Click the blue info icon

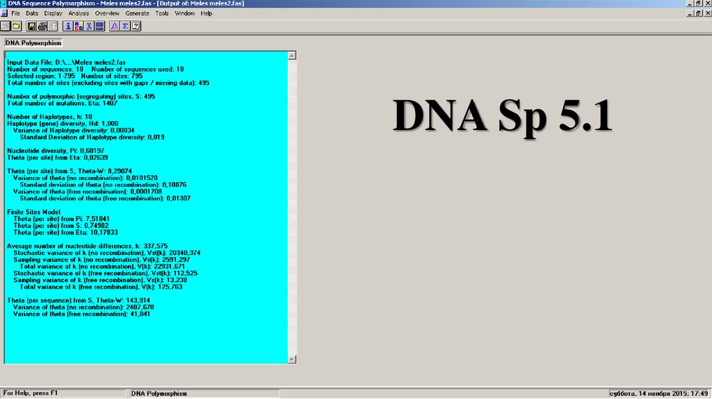pos(68,26)
